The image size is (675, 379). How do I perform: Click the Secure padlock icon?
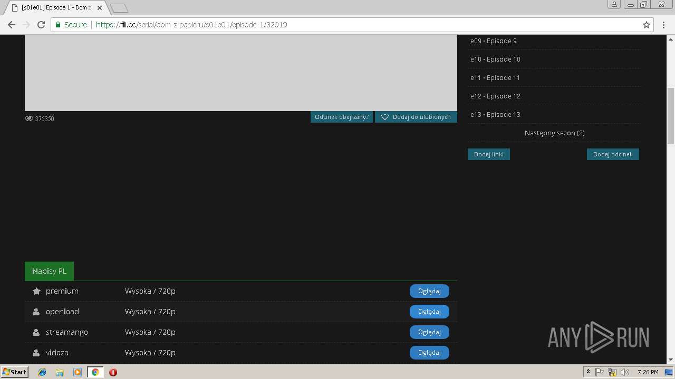pos(58,25)
